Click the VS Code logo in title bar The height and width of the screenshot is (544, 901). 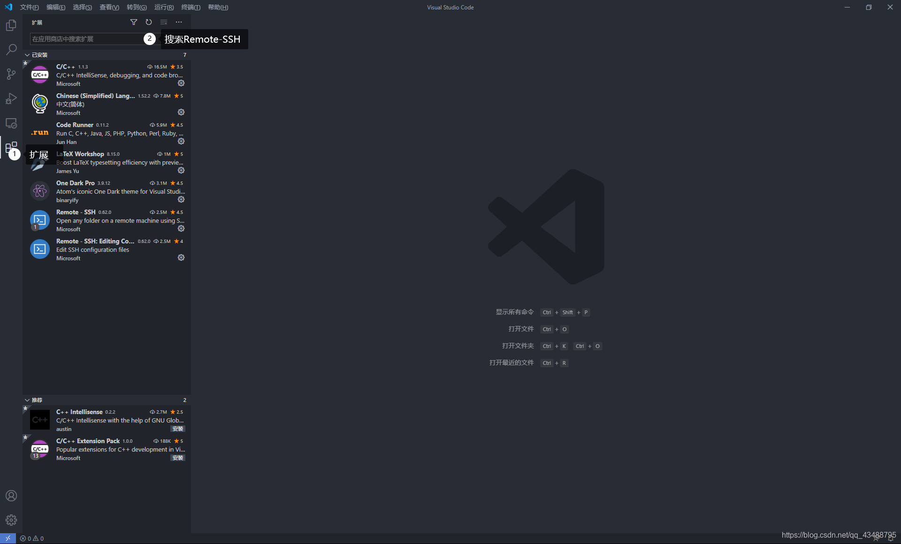(8, 7)
